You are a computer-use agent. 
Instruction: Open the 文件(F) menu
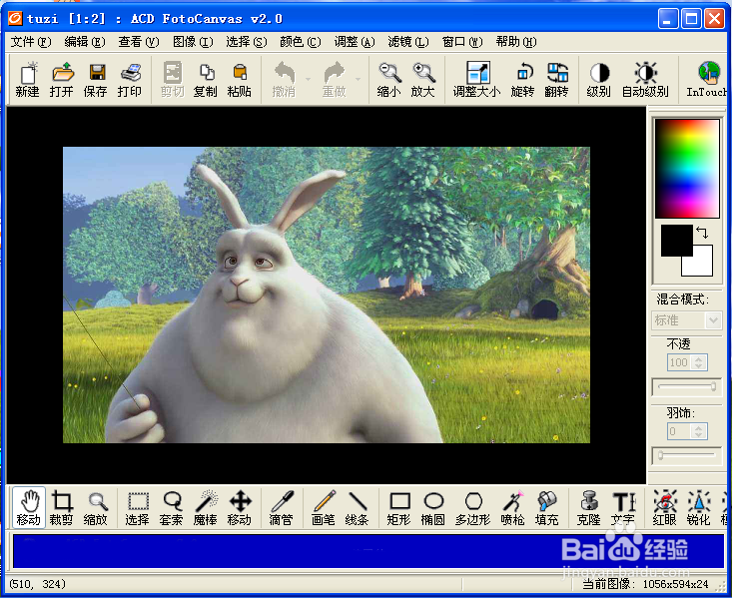coord(31,42)
